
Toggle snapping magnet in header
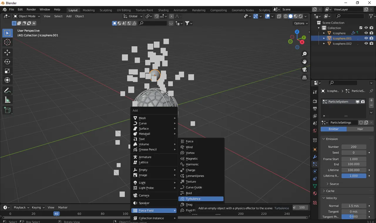157,16
